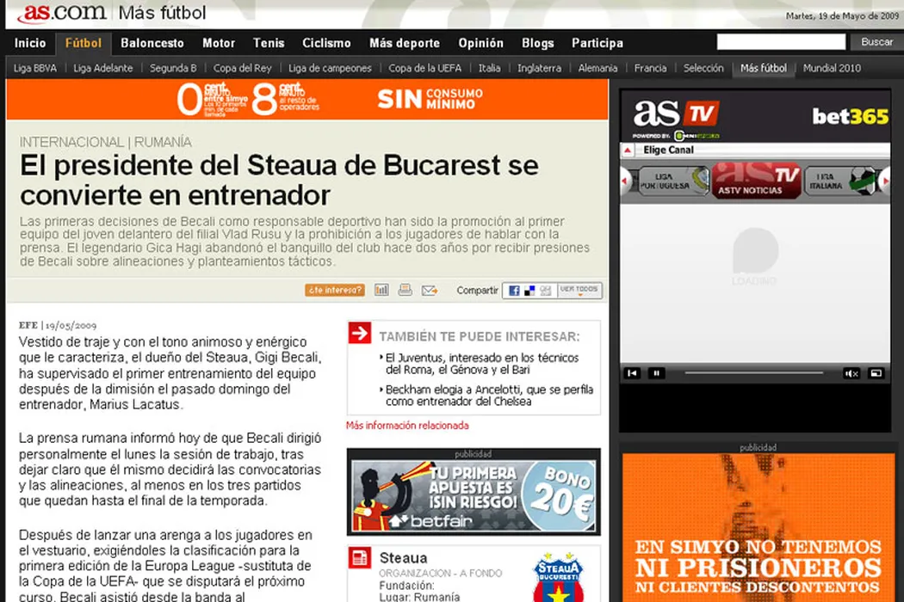
Task: Send article by email icon
Action: (x=429, y=290)
